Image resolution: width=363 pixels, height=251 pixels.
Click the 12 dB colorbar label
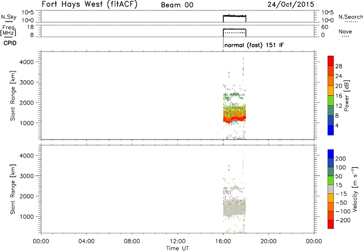tap(338, 106)
